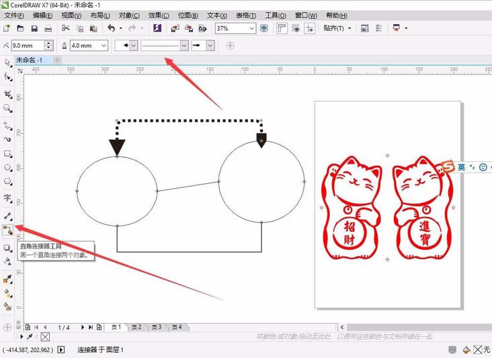492x358 pixels.
Task: Click the rounded corner value spinner
Action: pyautogui.click(x=48, y=46)
